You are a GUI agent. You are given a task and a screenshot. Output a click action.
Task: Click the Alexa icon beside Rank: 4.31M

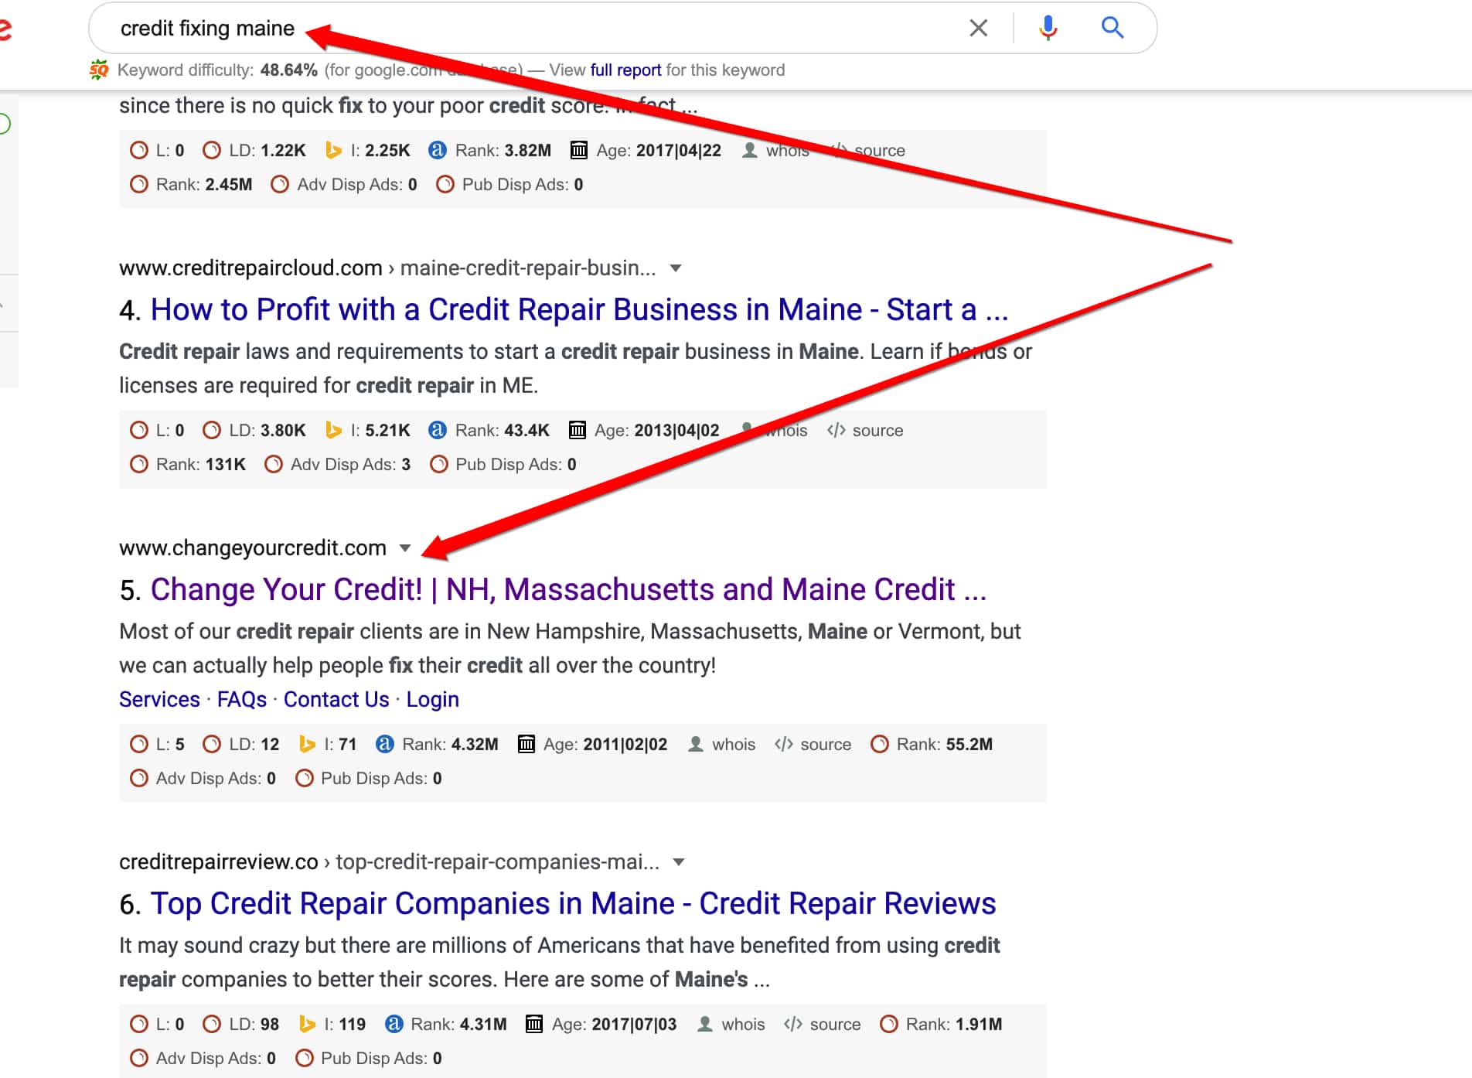point(394,1025)
